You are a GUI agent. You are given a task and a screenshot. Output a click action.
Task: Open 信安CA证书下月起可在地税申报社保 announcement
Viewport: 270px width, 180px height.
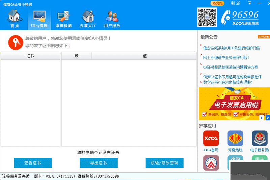click(x=233, y=77)
